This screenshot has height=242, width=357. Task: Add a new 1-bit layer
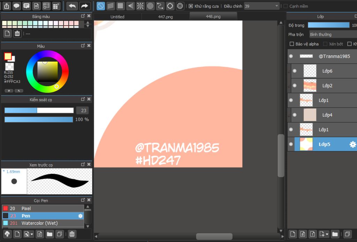click(x=313, y=234)
